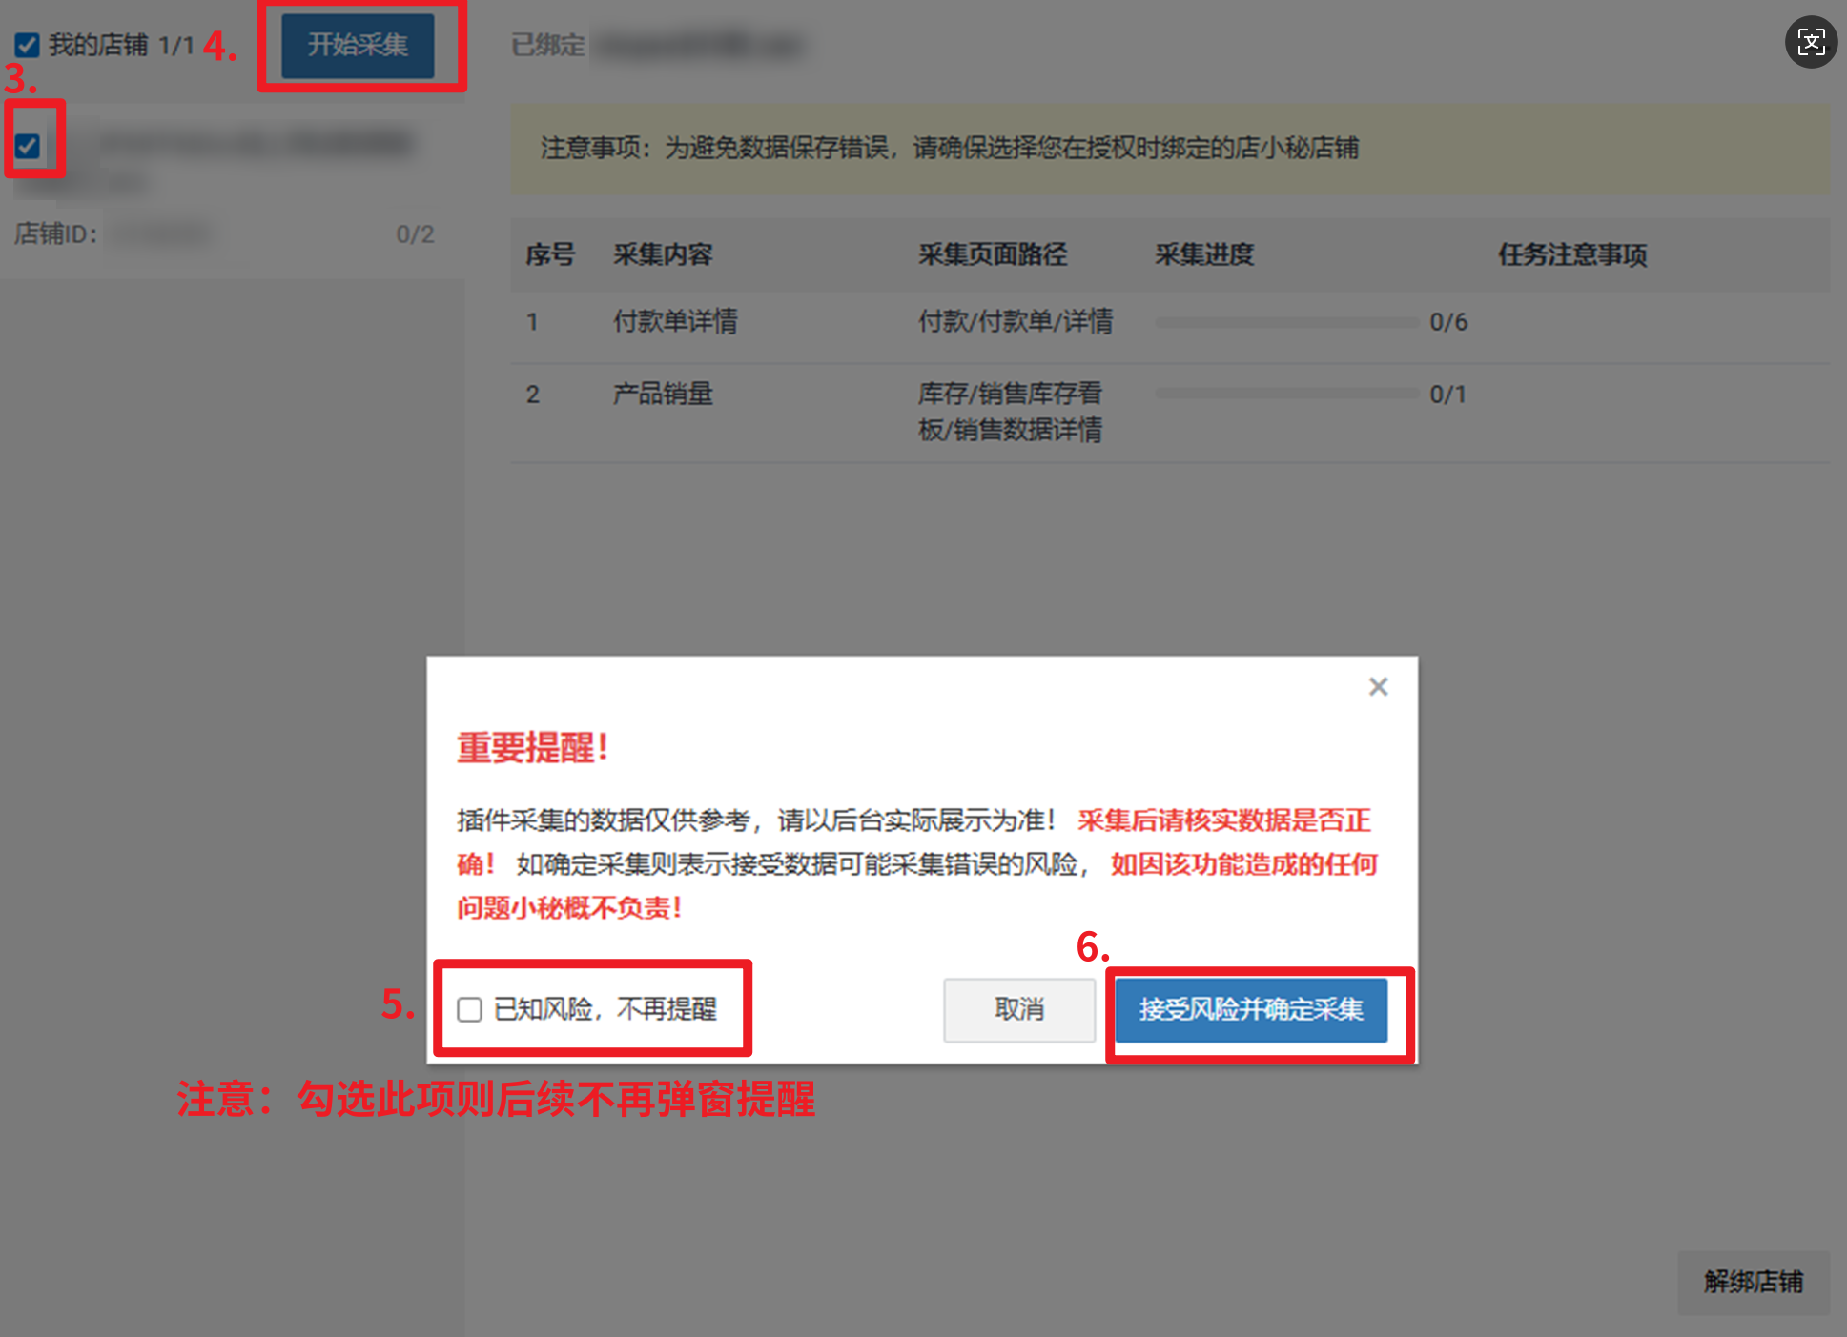This screenshot has width=1847, height=1337.
Task: Toggle the 我的店铺 select-all checkbox
Action: click(27, 45)
